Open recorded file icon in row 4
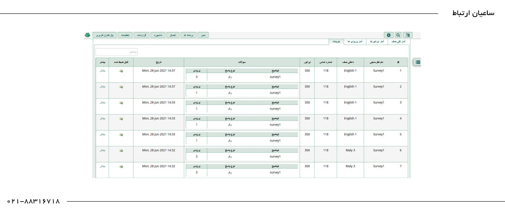This screenshot has width=505, height=210. click(x=121, y=119)
